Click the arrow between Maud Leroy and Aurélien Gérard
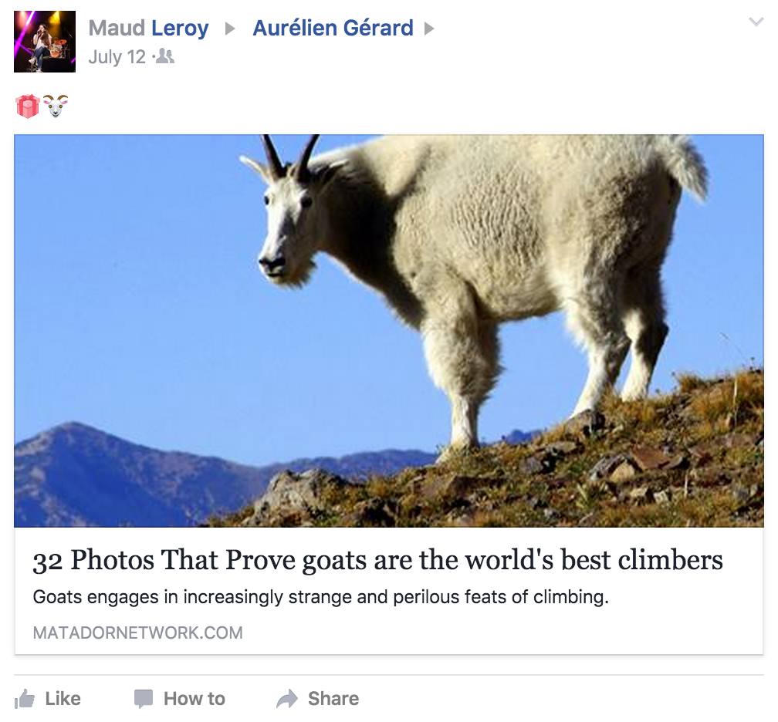Screen dimensions: 778x722 (x=230, y=29)
